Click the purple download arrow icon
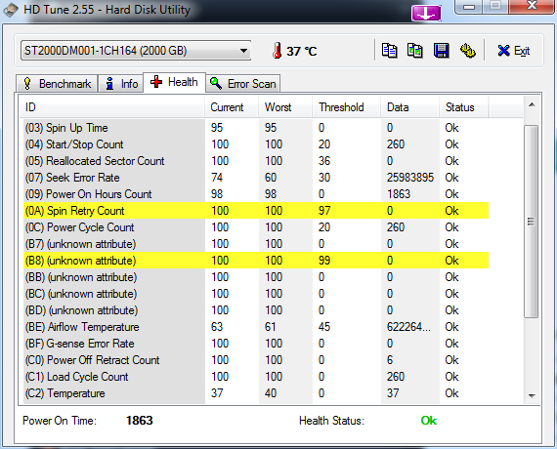This screenshot has width=557, height=449. point(426,14)
